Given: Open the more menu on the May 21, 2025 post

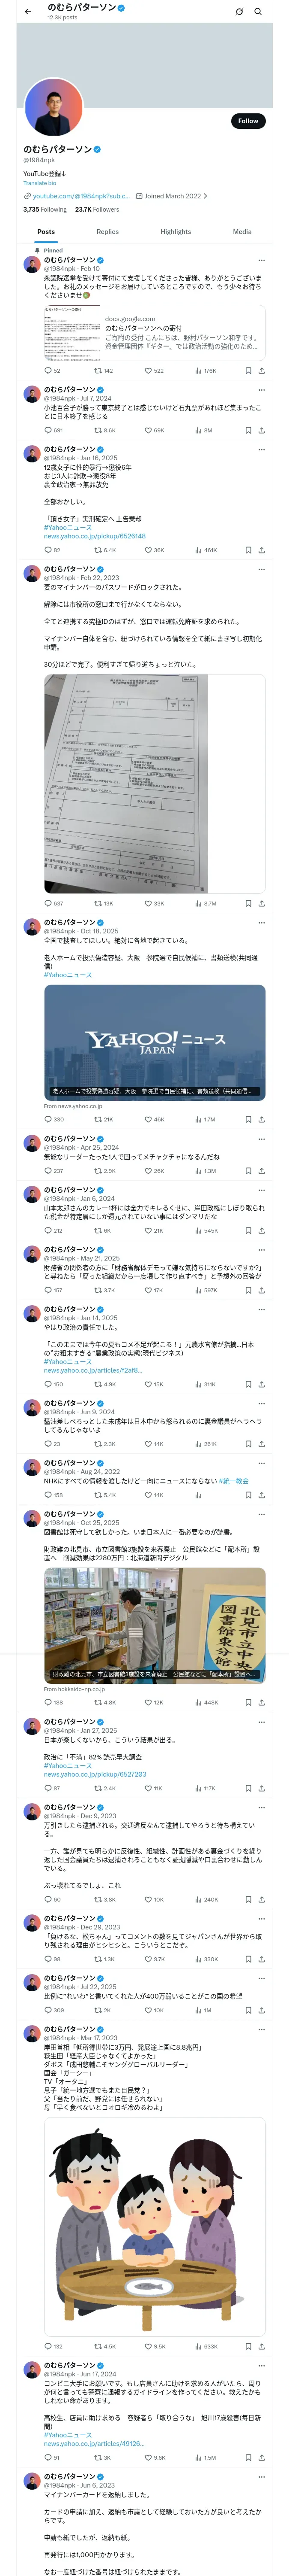Looking at the screenshot, I should coord(262,1249).
